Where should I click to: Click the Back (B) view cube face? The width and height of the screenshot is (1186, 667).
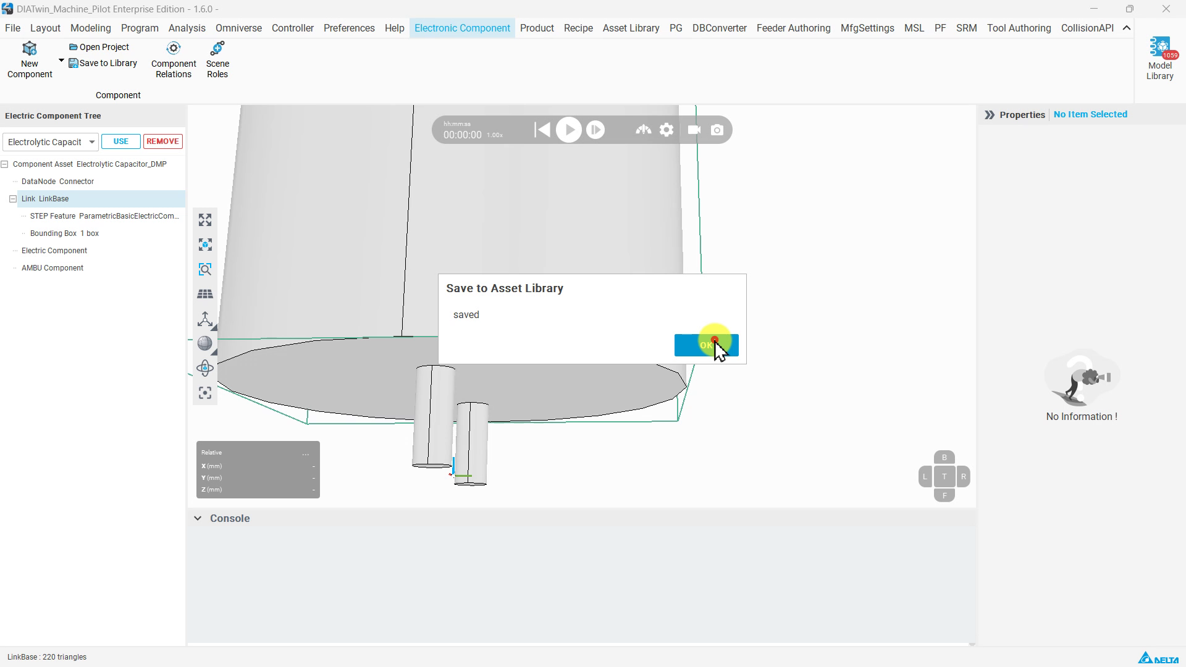(944, 458)
